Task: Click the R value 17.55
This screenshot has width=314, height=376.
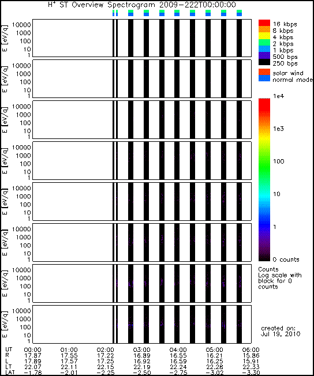Action: coord(69,356)
